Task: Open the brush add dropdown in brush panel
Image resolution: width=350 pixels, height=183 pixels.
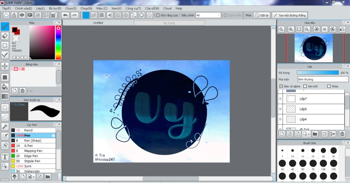Action: tap(34, 177)
